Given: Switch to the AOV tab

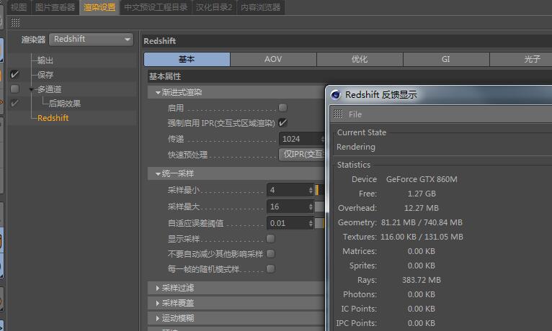Looking at the screenshot, I should point(273,59).
